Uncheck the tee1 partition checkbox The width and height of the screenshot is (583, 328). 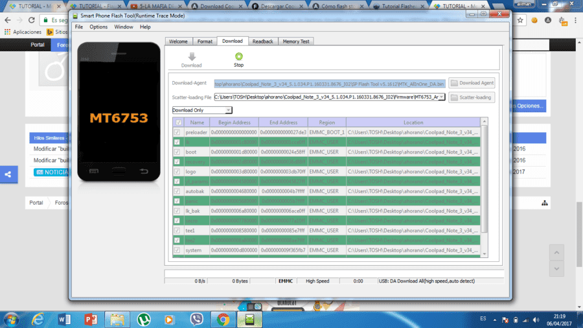[x=177, y=231]
